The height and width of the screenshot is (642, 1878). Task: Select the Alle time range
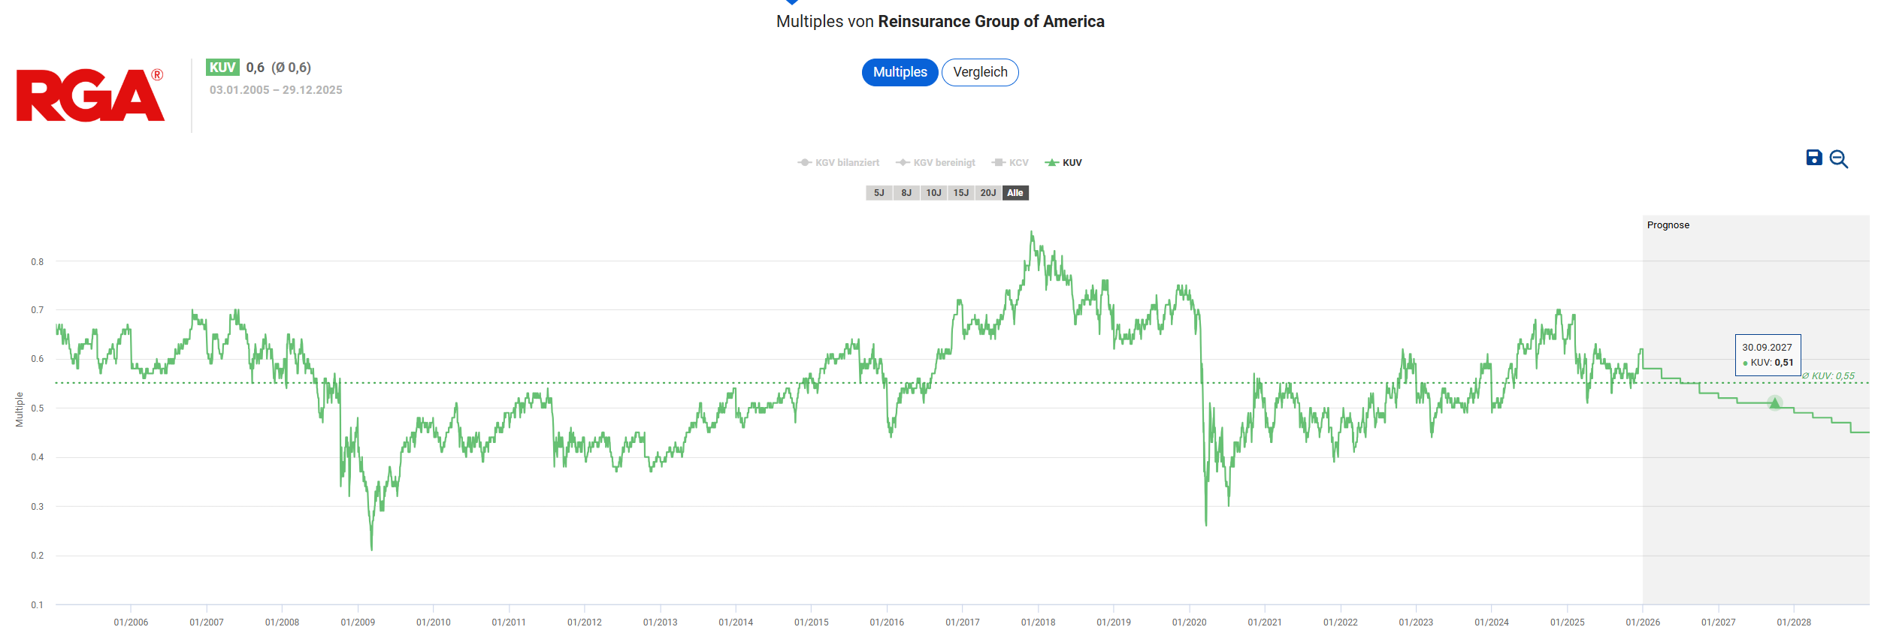[x=1015, y=193]
